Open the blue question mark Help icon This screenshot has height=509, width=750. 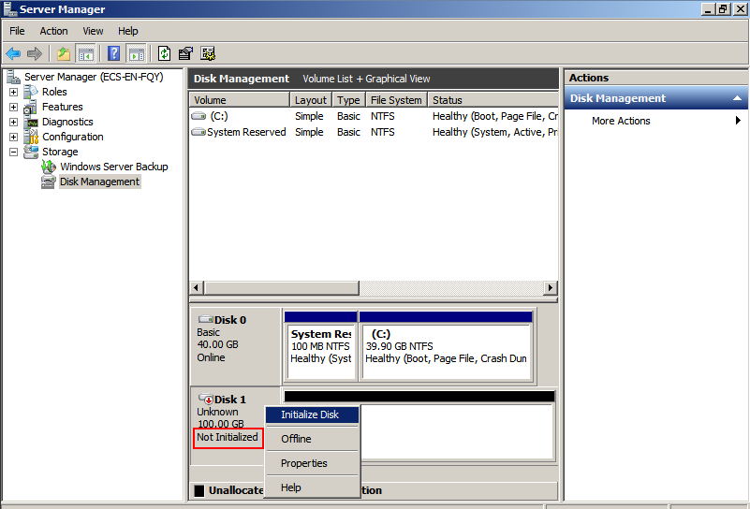(x=114, y=53)
